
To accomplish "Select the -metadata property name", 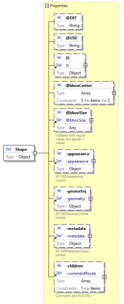I will pyautogui.click(x=76, y=229).
